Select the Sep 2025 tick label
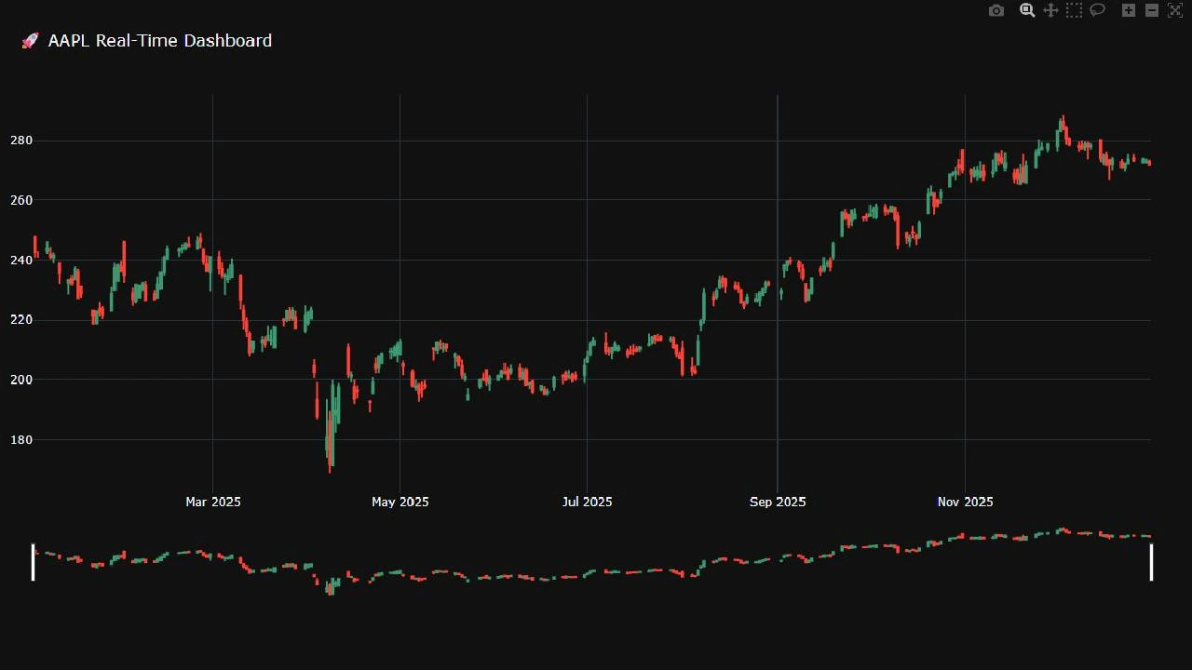The height and width of the screenshot is (670, 1192). pyautogui.click(x=778, y=502)
